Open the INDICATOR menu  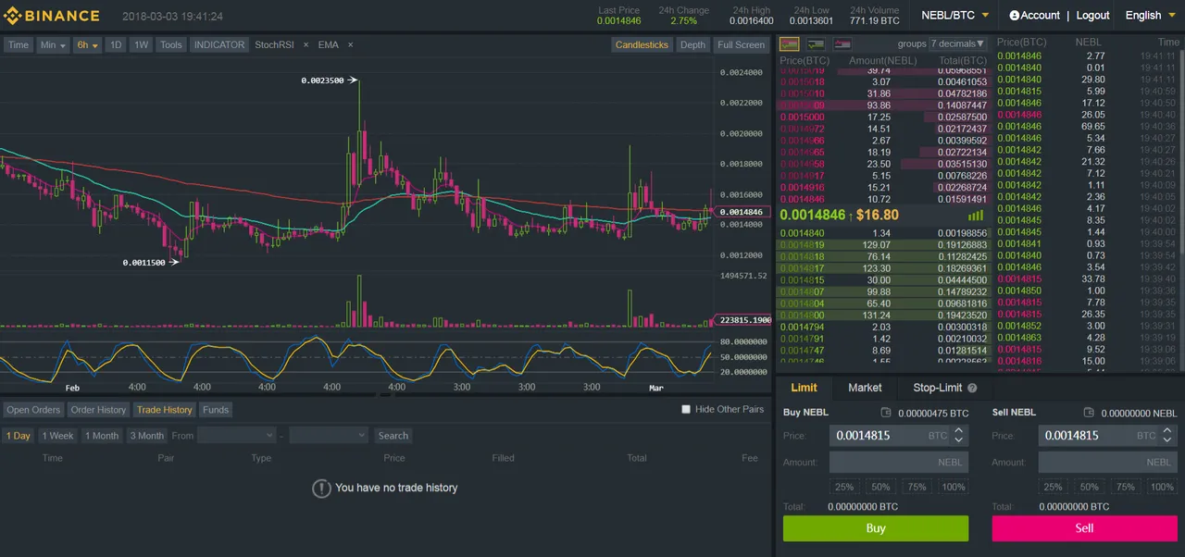pos(219,44)
